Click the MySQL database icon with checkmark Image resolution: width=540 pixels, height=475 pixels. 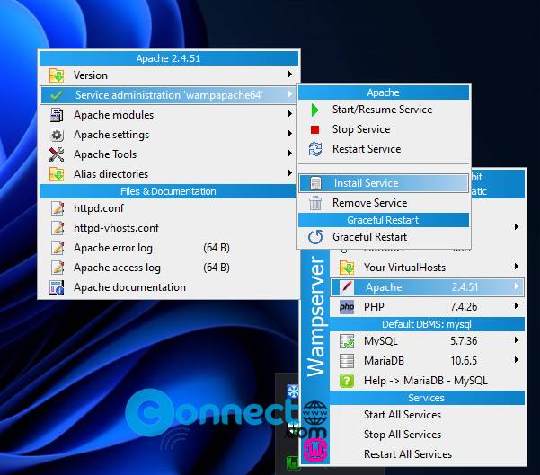[347, 341]
